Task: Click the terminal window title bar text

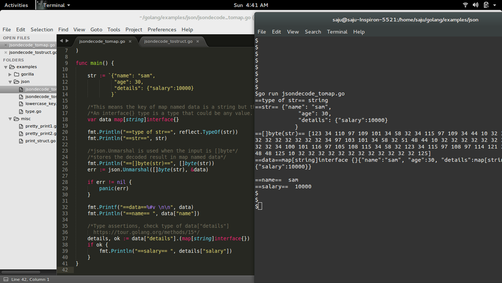Action: [405, 20]
